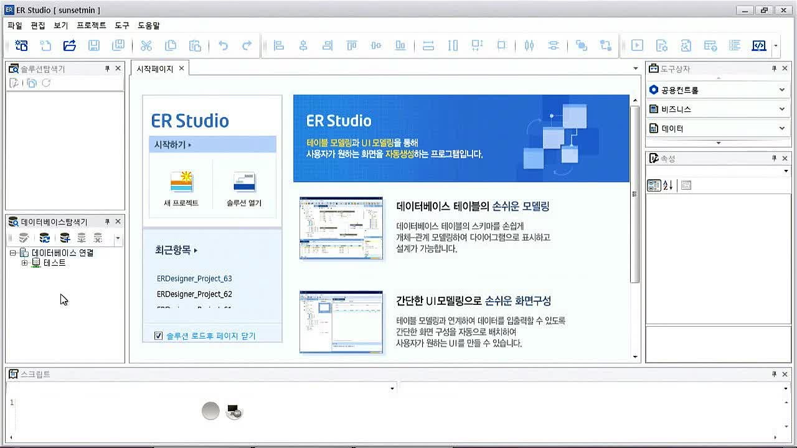The height and width of the screenshot is (448, 797).
Task: Click the table help toolbar icon
Action: (x=710, y=45)
